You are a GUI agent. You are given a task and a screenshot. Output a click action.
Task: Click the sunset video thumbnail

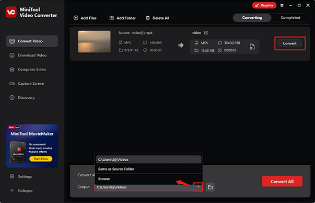pos(94,42)
